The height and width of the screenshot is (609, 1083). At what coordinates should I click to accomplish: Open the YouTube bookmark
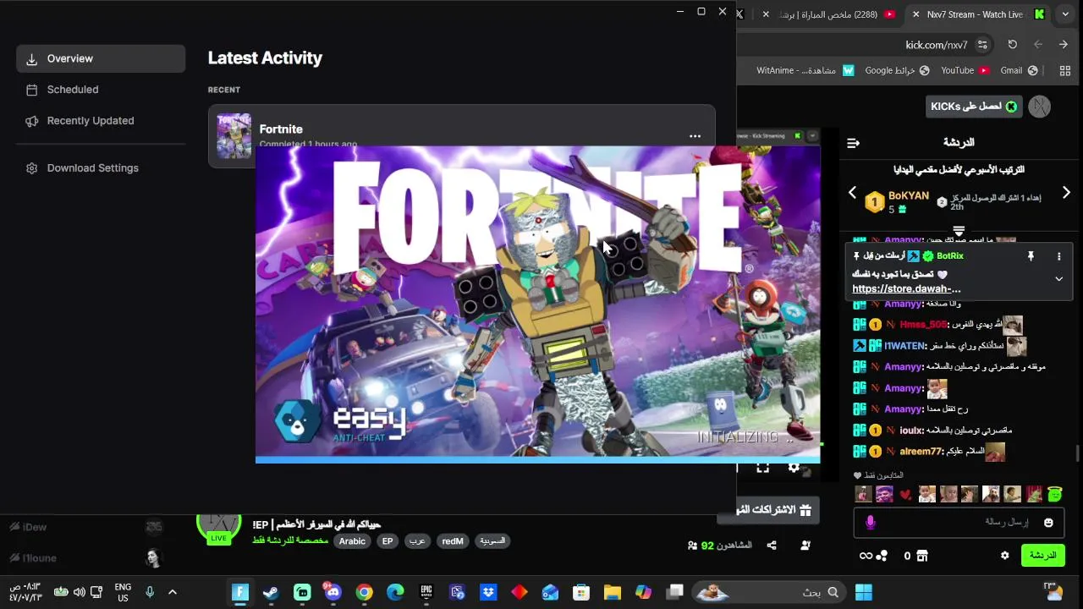pyautogui.click(x=965, y=70)
